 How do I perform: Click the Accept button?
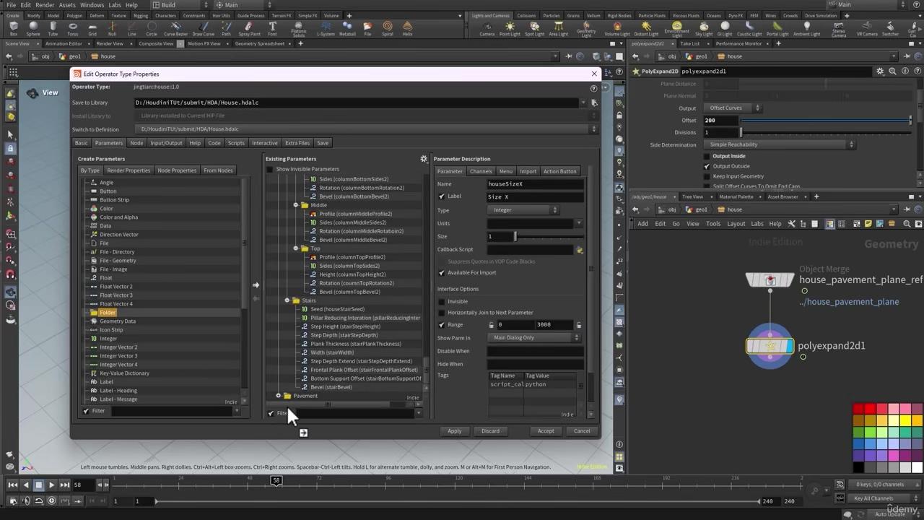pyautogui.click(x=546, y=431)
